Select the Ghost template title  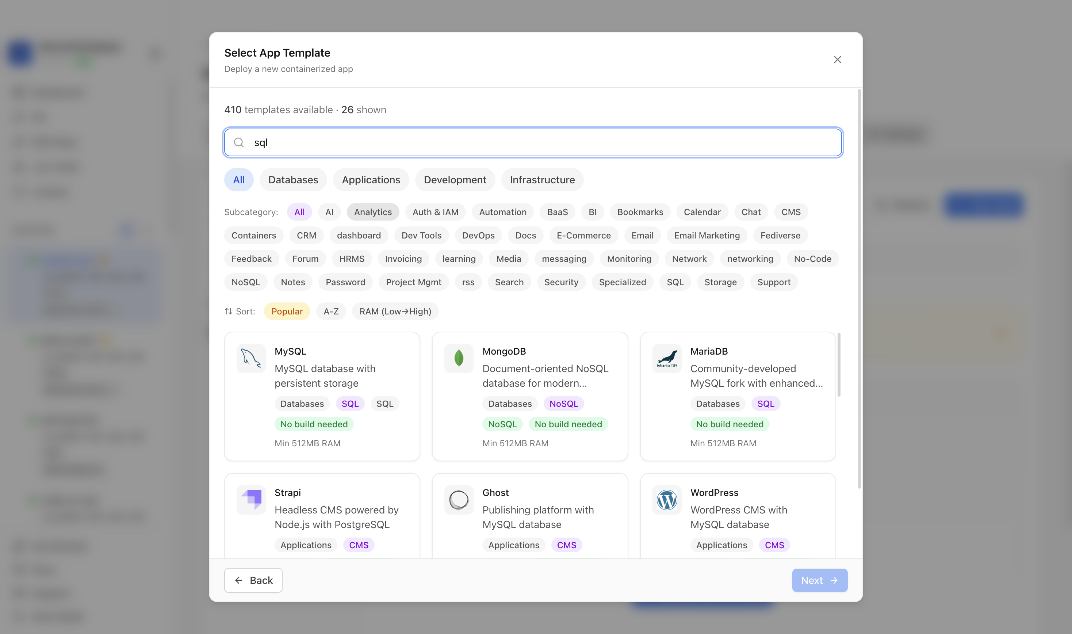click(x=495, y=493)
